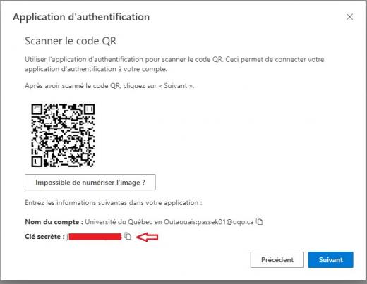Click the QR code's top-left finder square
The width and height of the screenshot is (367, 284).
[37, 109]
